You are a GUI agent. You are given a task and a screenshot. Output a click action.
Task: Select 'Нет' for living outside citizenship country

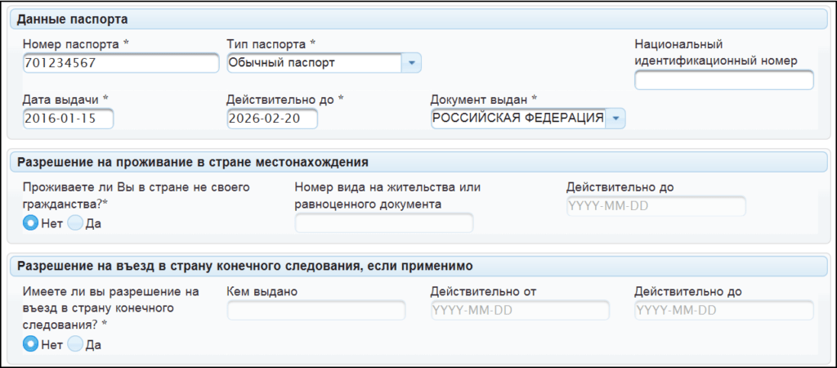(x=30, y=223)
